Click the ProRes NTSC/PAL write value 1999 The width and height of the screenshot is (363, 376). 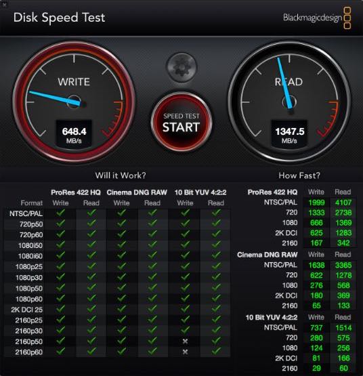[316, 203]
